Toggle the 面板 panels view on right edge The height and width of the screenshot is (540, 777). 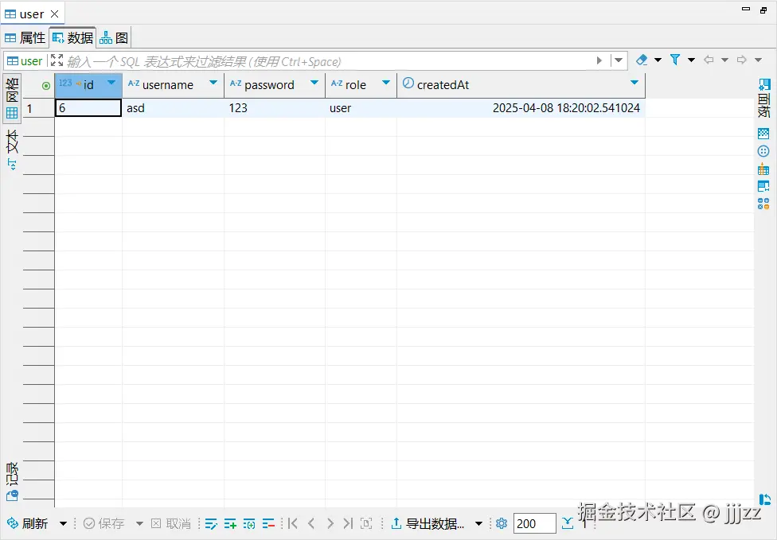764,98
